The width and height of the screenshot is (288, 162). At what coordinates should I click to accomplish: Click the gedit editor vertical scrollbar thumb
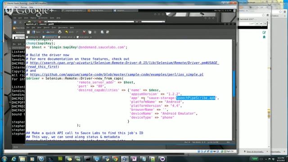point(234,84)
